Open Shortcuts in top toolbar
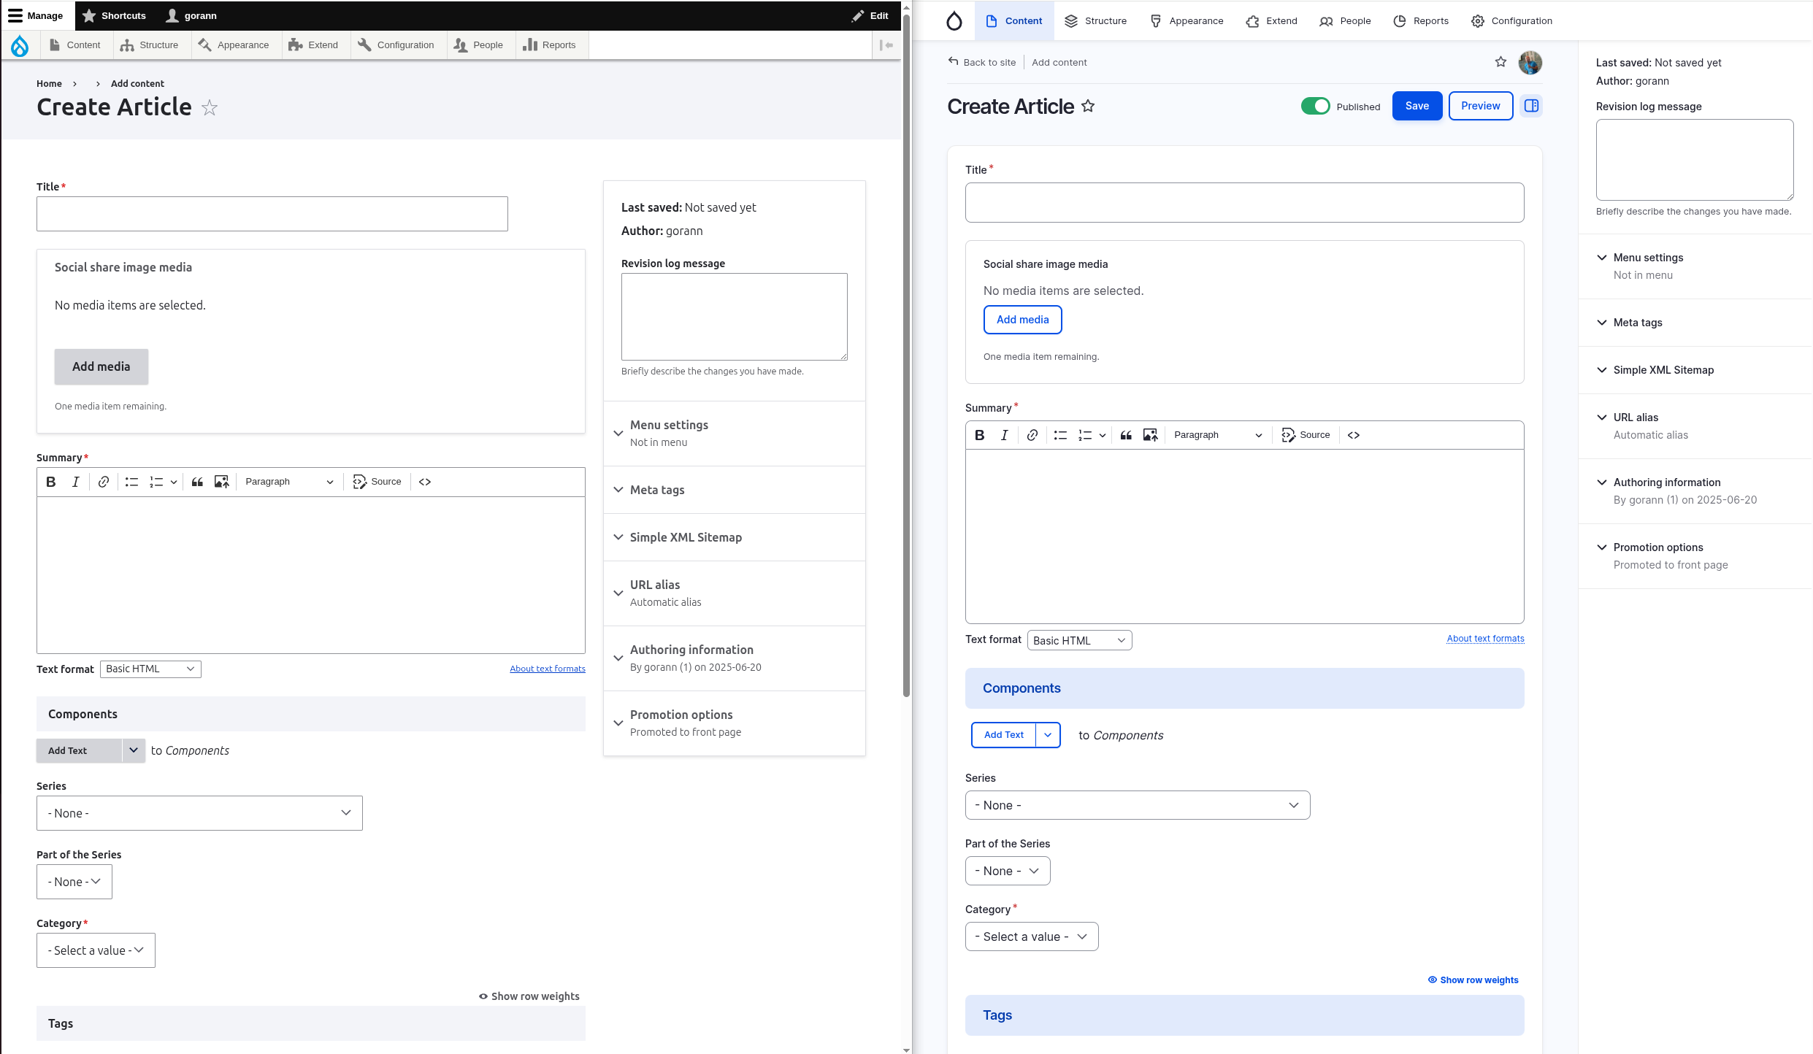 coord(114,15)
